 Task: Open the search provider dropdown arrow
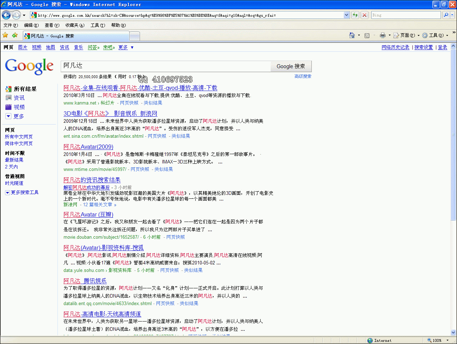pyautogui.click(x=452, y=15)
